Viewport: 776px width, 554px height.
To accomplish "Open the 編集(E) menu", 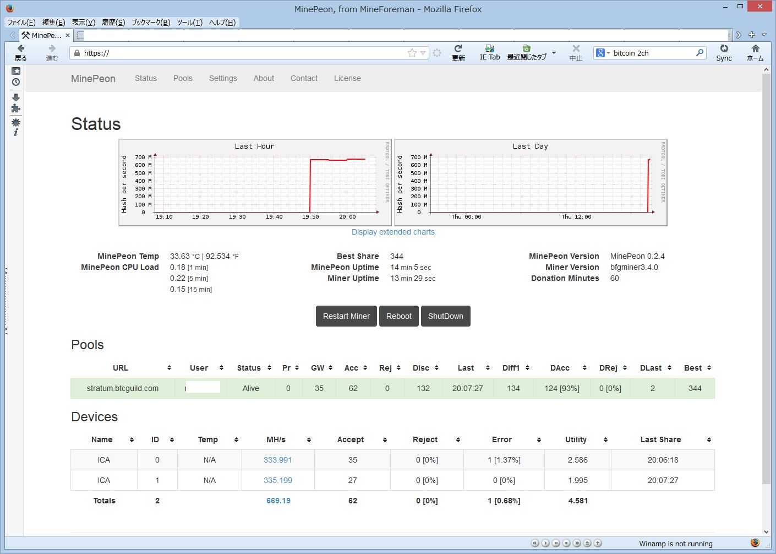I will (53, 23).
